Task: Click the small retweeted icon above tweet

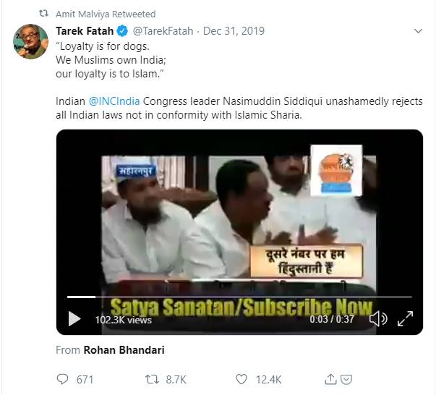Action: 43,14
